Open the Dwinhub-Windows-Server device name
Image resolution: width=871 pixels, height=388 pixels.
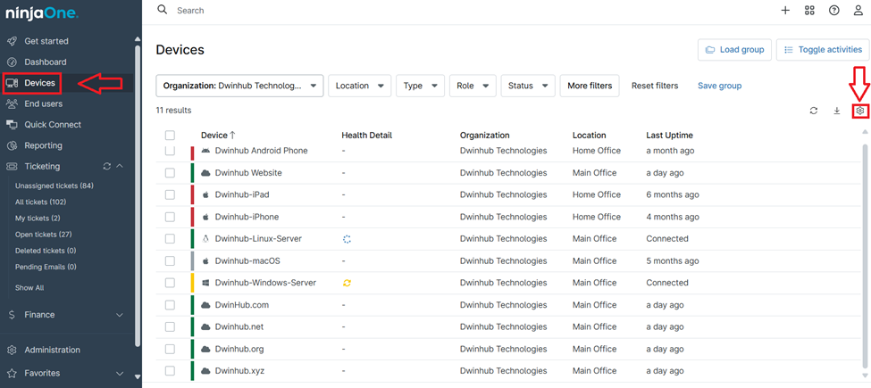coord(265,283)
